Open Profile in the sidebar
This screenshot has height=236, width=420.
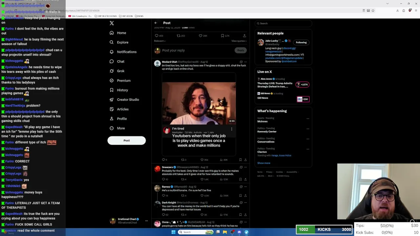pos(118,119)
